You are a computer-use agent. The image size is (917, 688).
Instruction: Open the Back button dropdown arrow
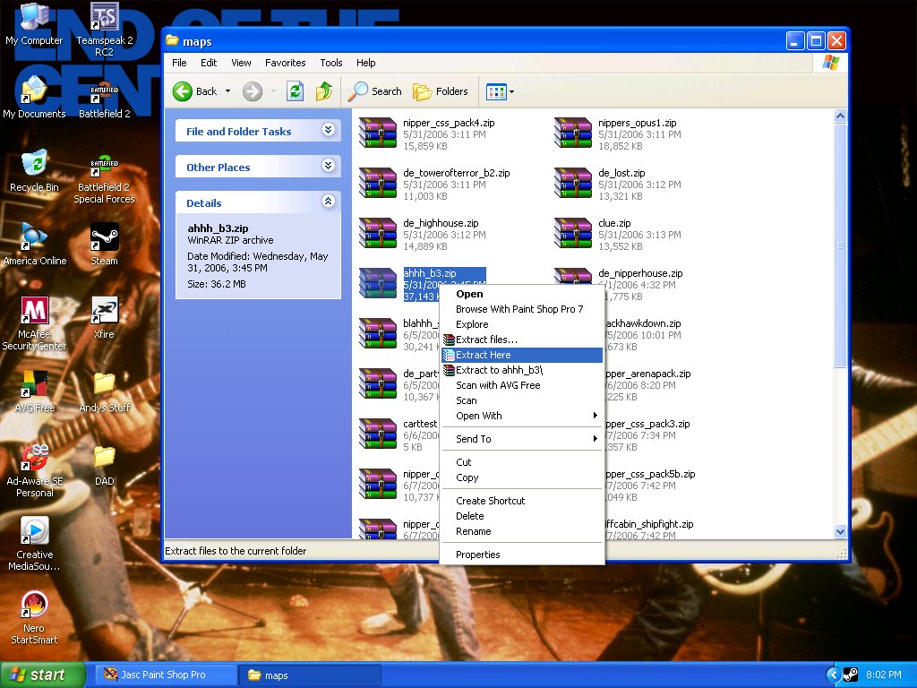228,91
